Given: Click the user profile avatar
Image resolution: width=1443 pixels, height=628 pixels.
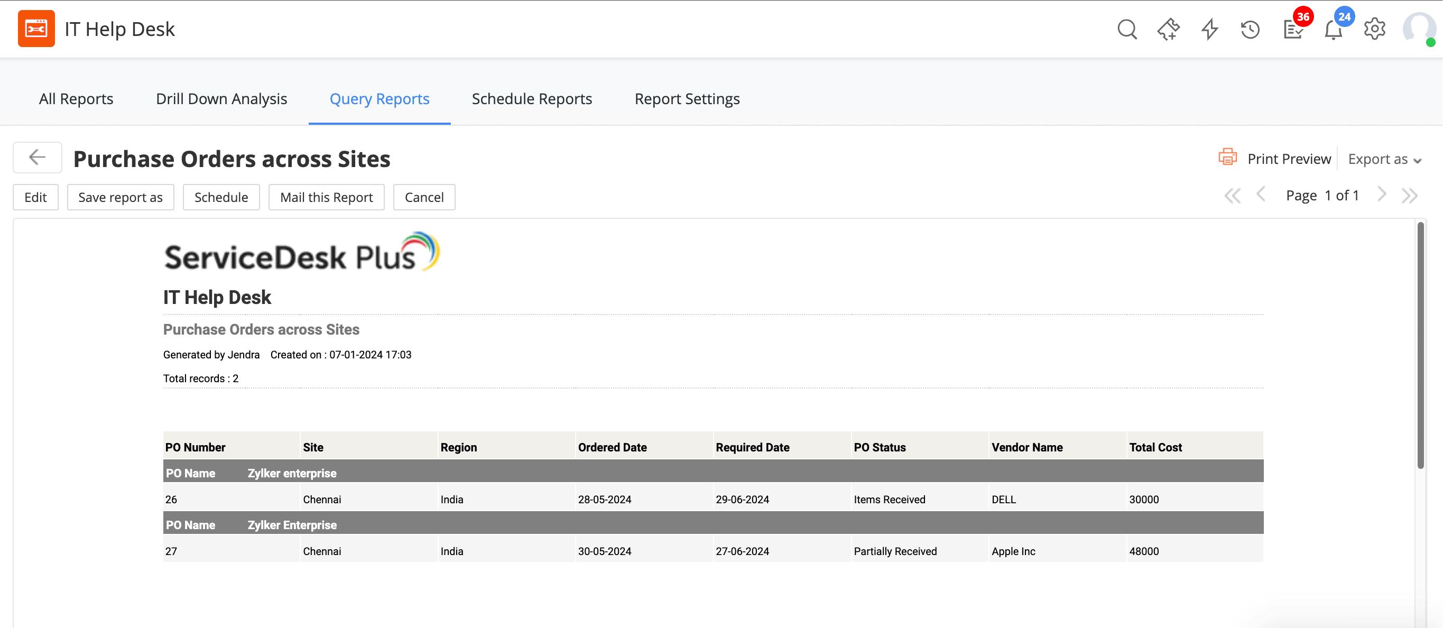Looking at the screenshot, I should pyautogui.click(x=1418, y=28).
